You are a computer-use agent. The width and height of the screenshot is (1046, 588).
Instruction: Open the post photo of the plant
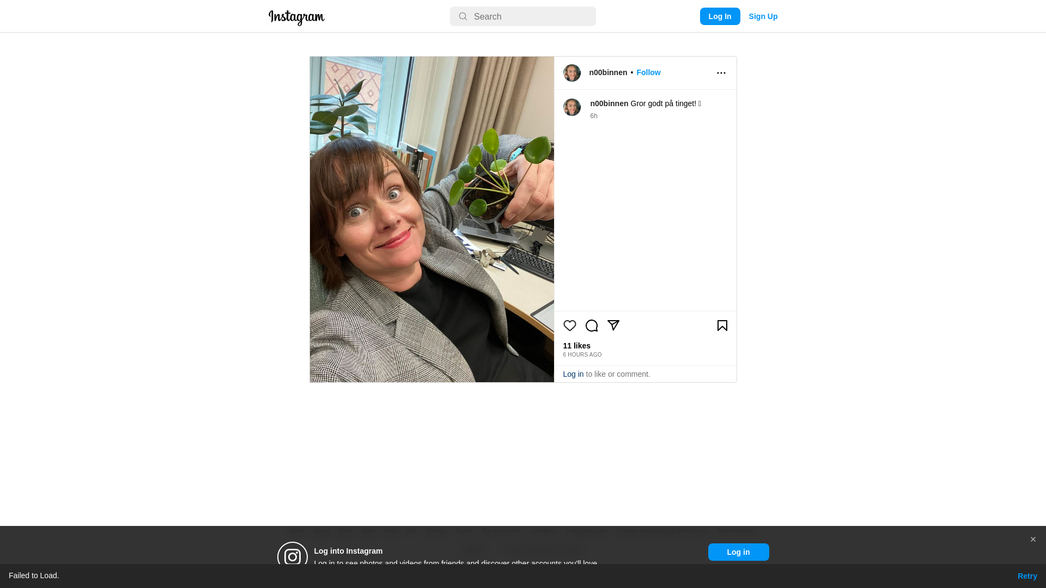point(432,219)
